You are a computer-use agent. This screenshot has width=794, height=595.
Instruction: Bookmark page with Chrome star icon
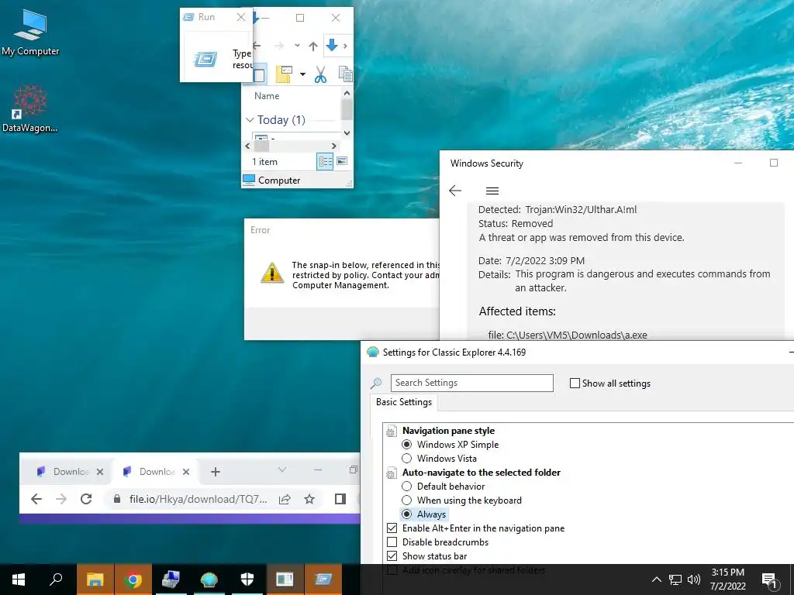[309, 500]
